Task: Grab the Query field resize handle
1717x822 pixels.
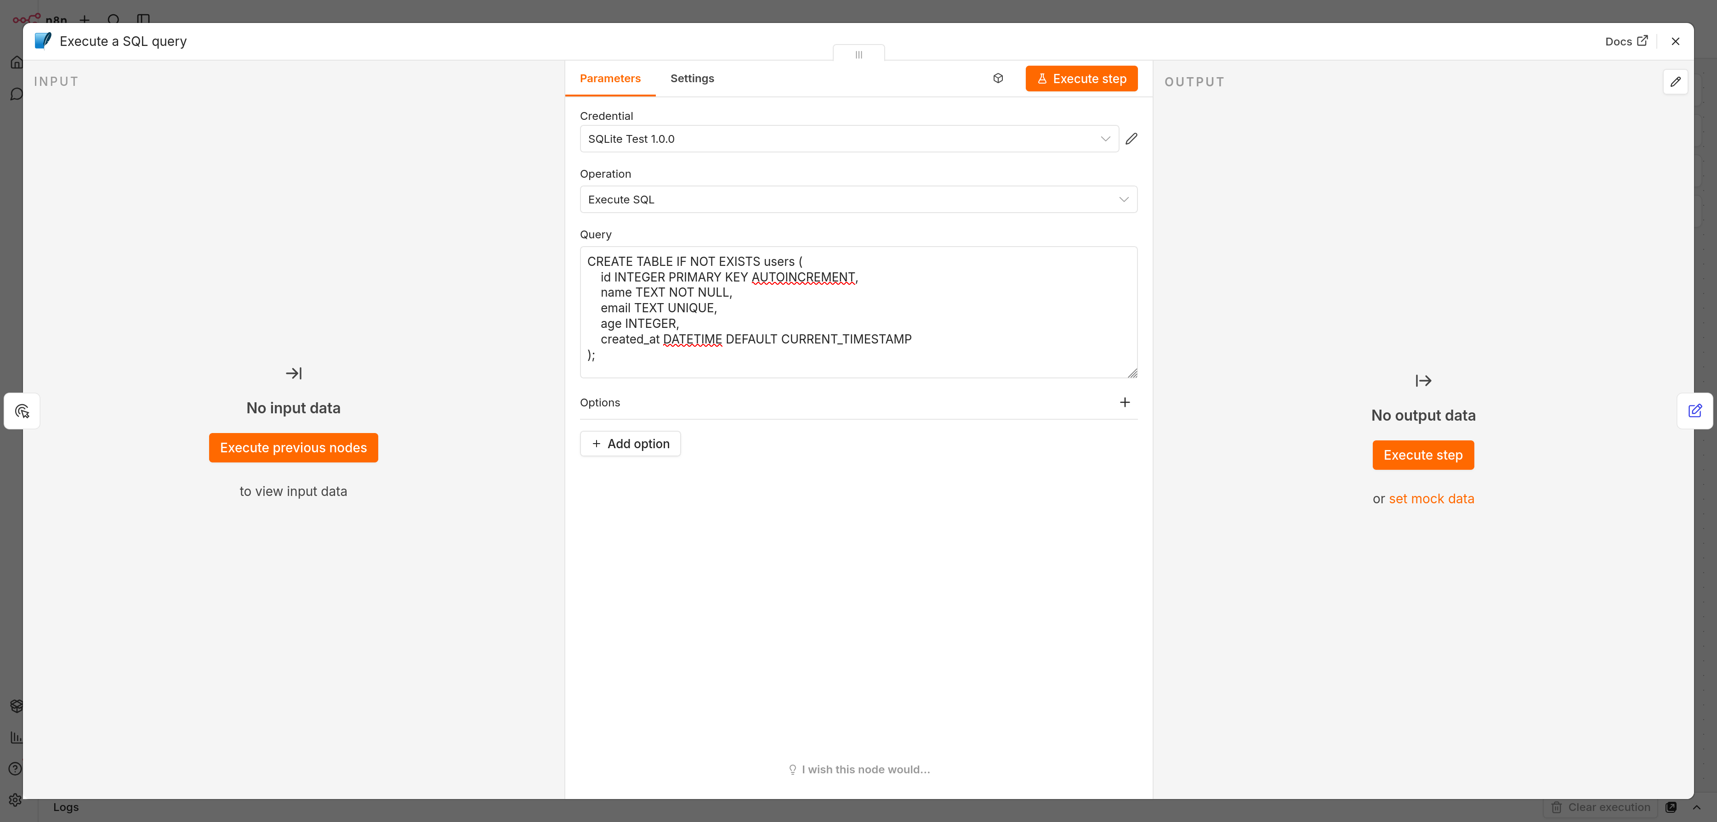Action: pos(1132,372)
